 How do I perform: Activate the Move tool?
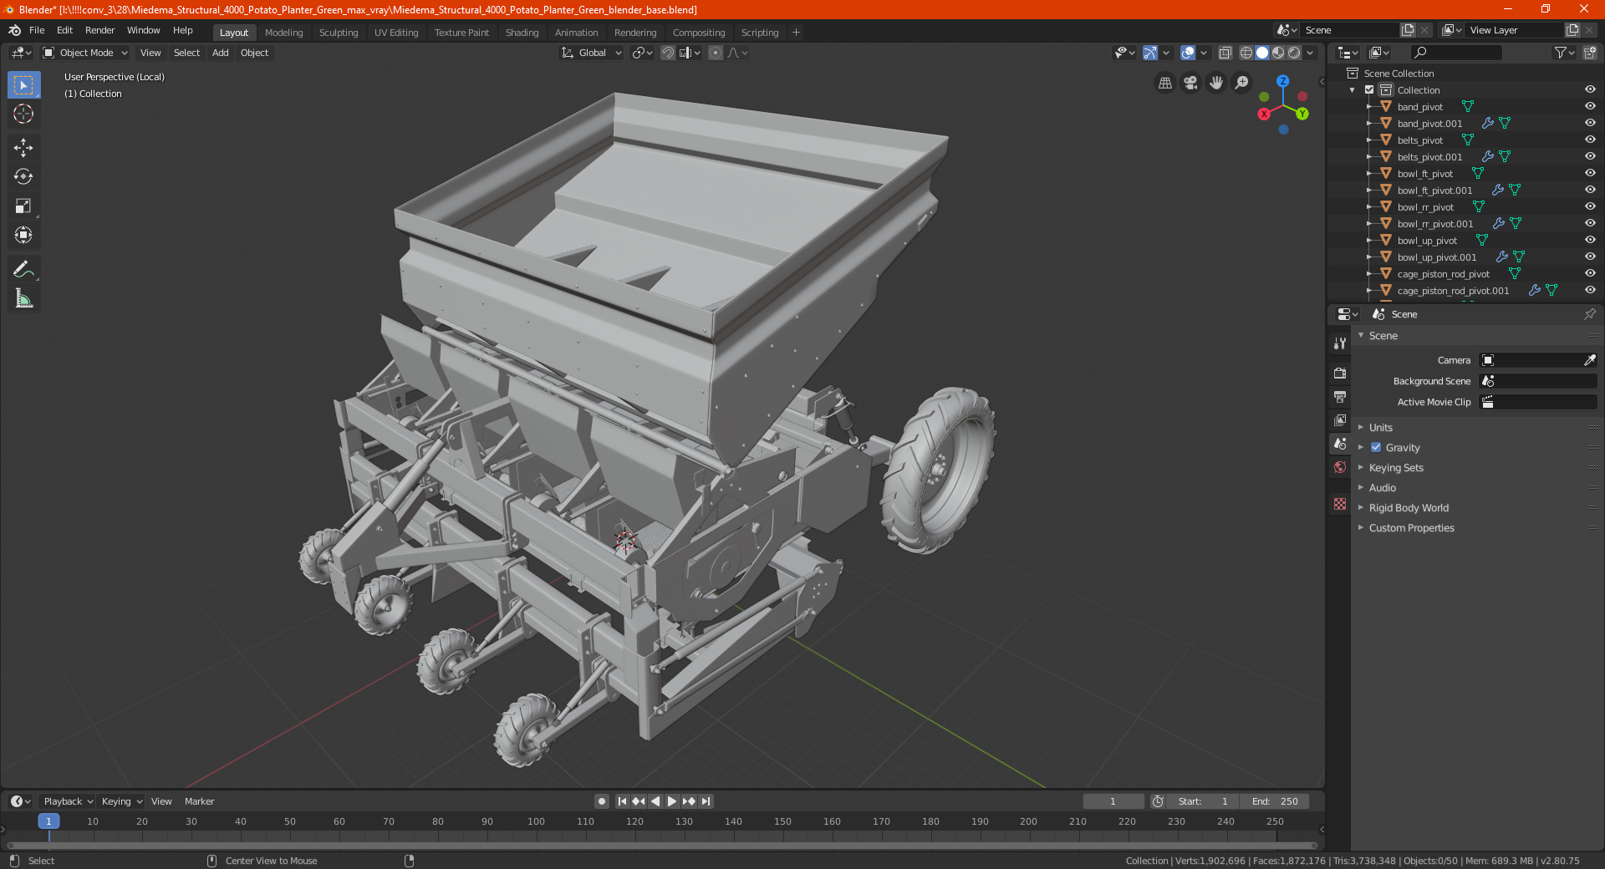23,148
